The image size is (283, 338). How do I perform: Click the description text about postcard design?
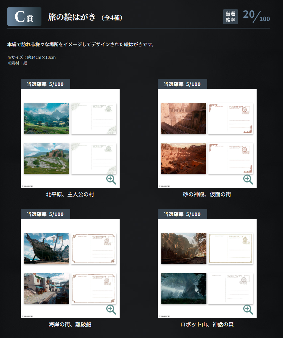[x=81, y=44]
